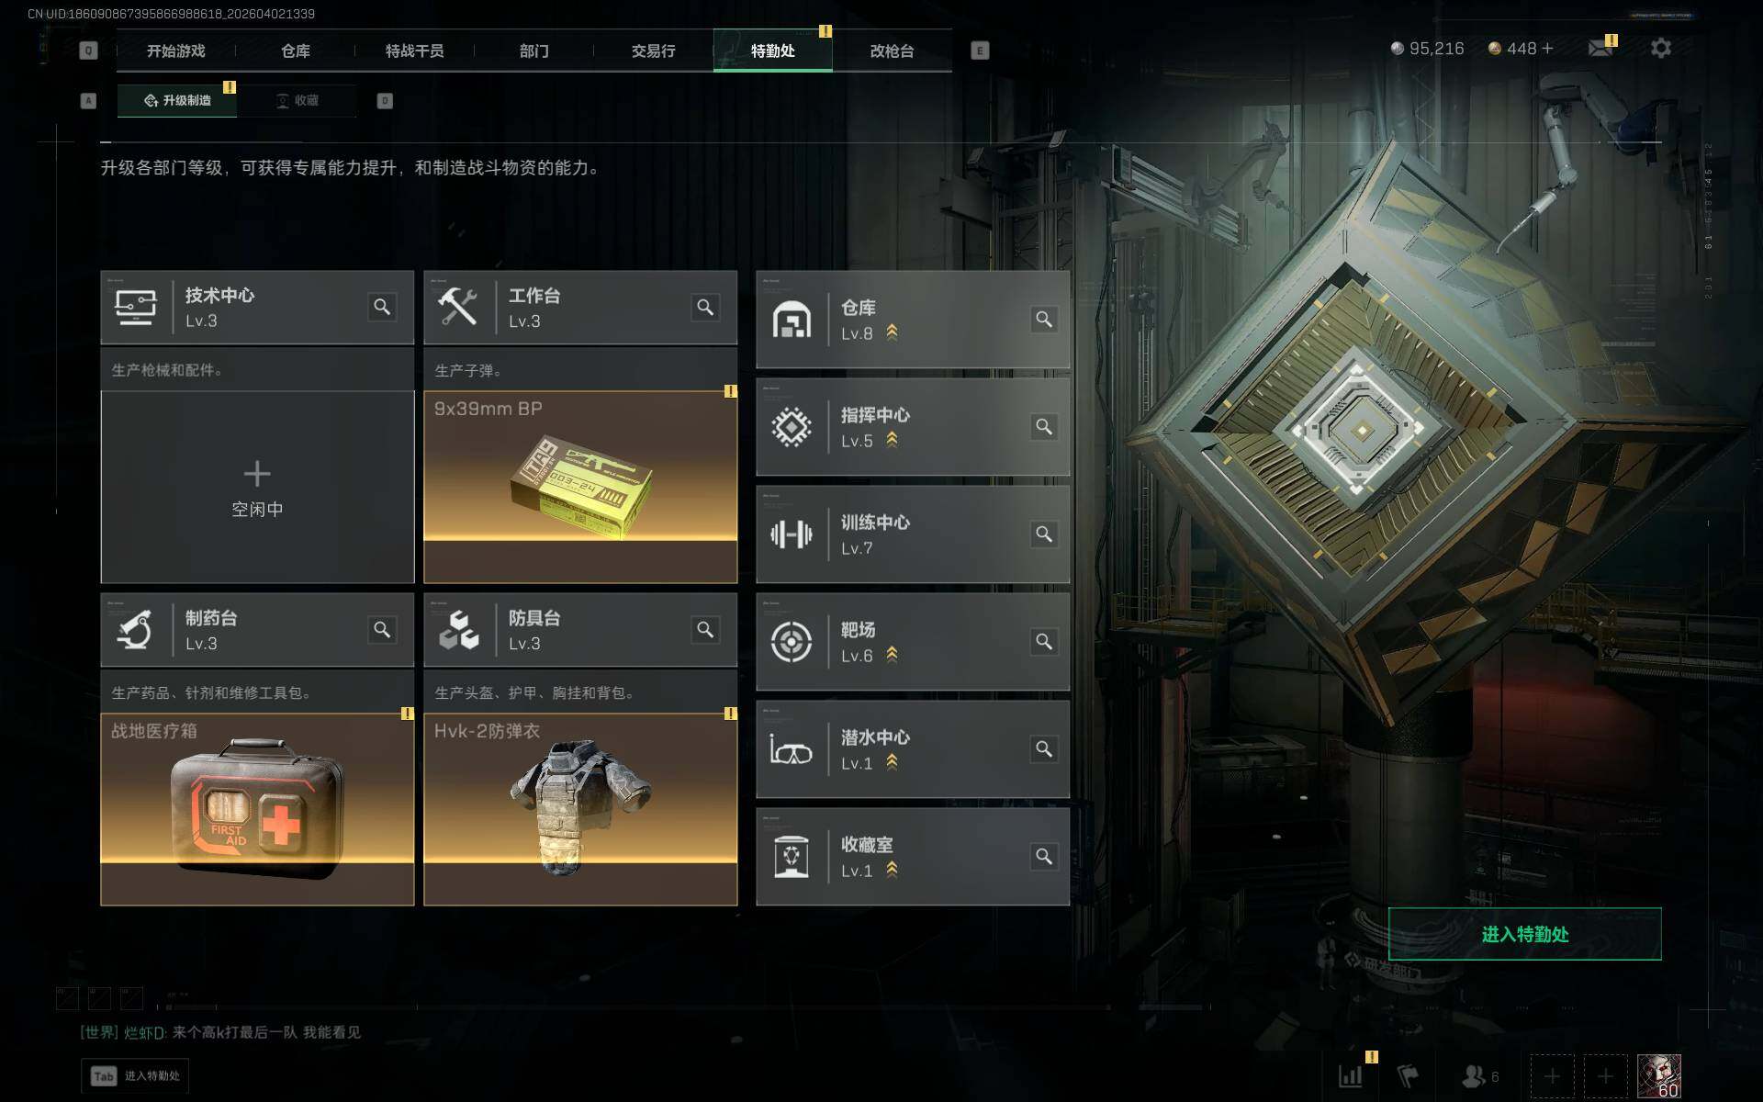
Task: Open the 战地医疗箱 production card
Action: point(257,809)
